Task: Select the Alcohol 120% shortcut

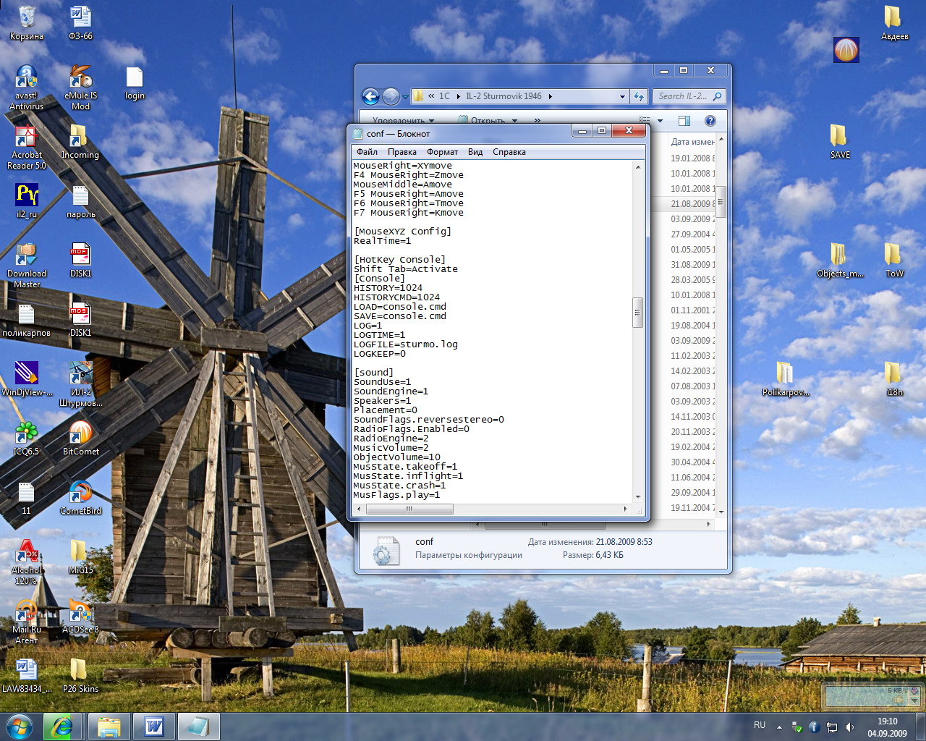Action: coord(27,562)
